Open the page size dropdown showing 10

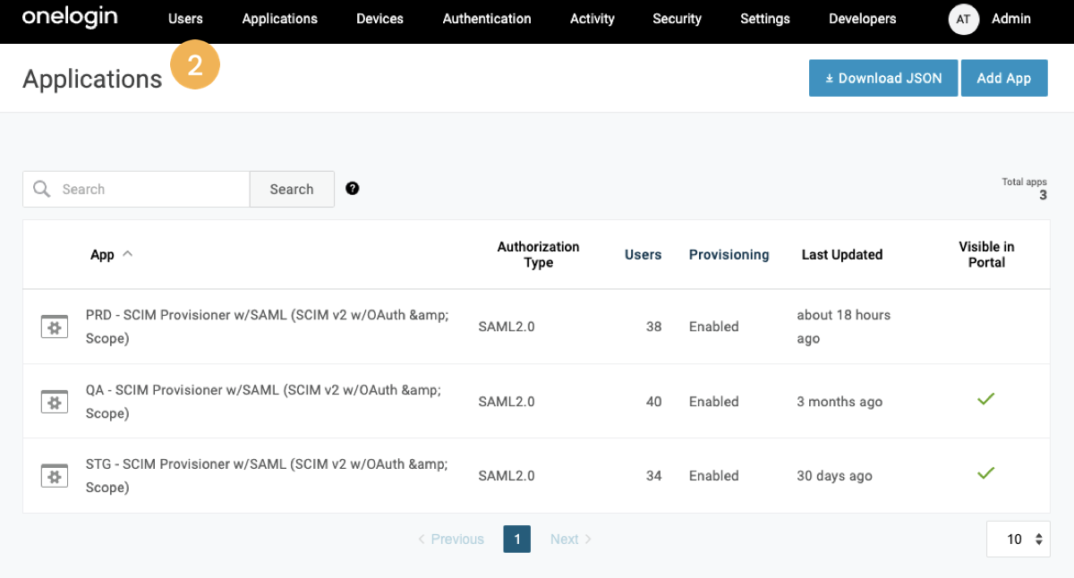(x=1019, y=539)
